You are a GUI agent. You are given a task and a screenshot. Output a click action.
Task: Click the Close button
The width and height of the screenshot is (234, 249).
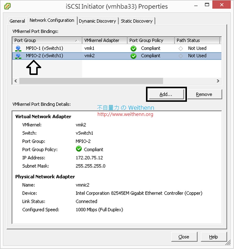pyautogui.click(x=184, y=237)
